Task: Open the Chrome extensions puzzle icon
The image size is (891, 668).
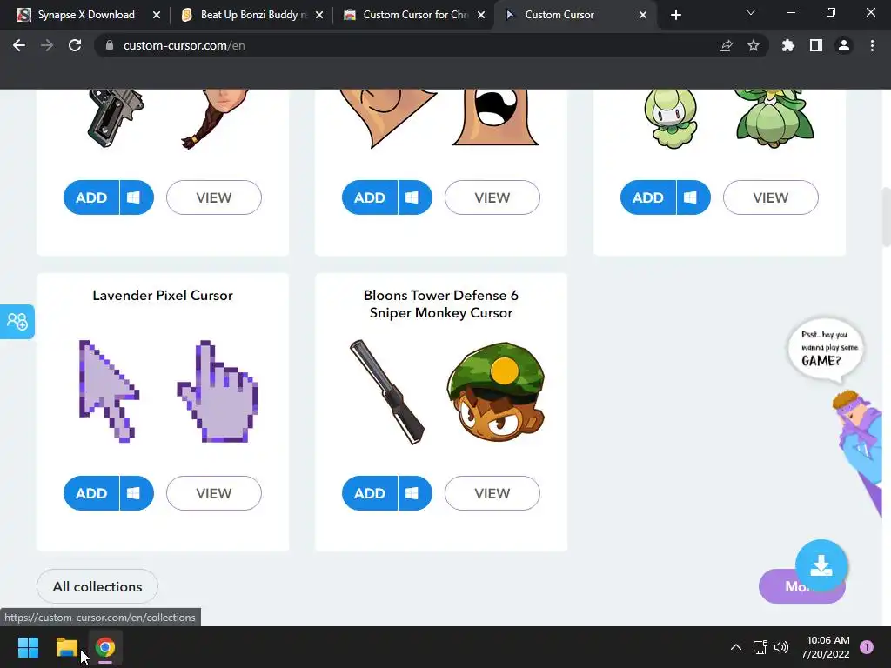Action: click(x=788, y=45)
